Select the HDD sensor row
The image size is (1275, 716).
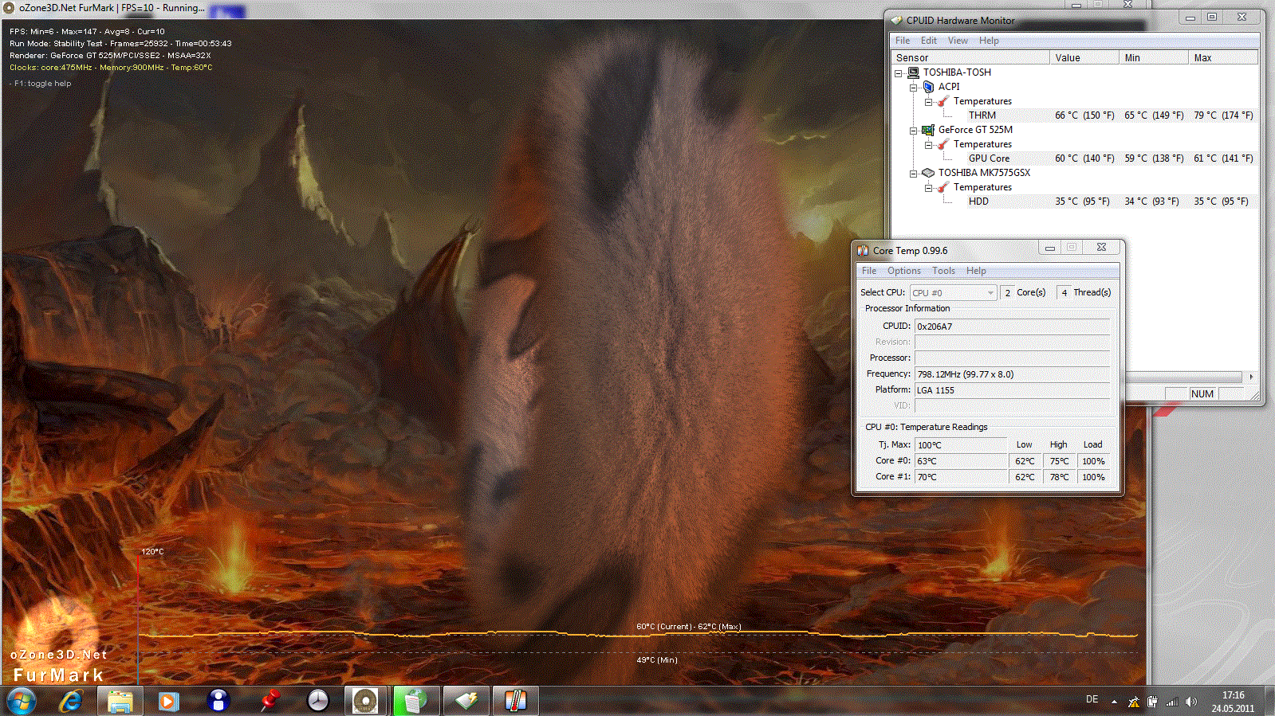[x=1111, y=201]
